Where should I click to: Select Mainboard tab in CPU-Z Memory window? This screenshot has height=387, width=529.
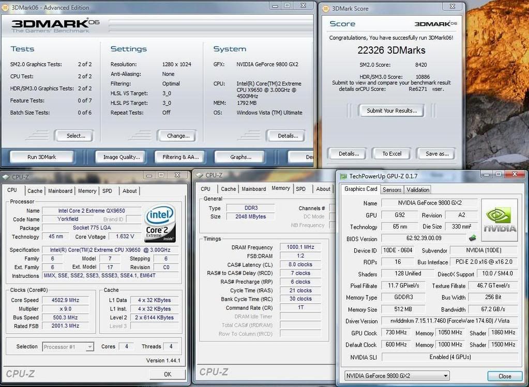click(x=254, y=189)
